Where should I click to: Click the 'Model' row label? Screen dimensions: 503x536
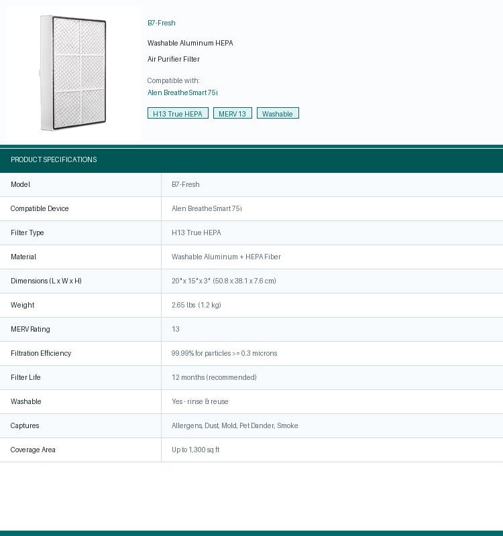click(21, 185)
